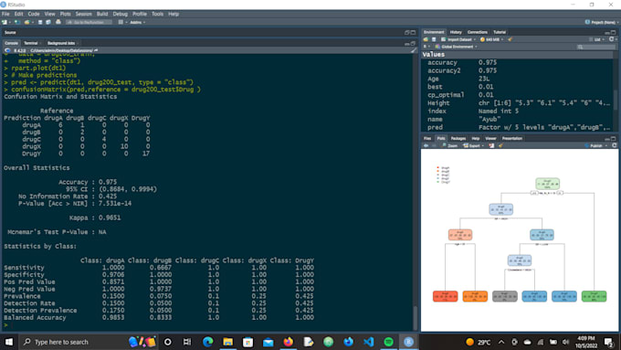This screenshot has height=350, width=621.
Task: Click the clock showing 4:09 PM in taskbar
Action: (x=586, y=342)
